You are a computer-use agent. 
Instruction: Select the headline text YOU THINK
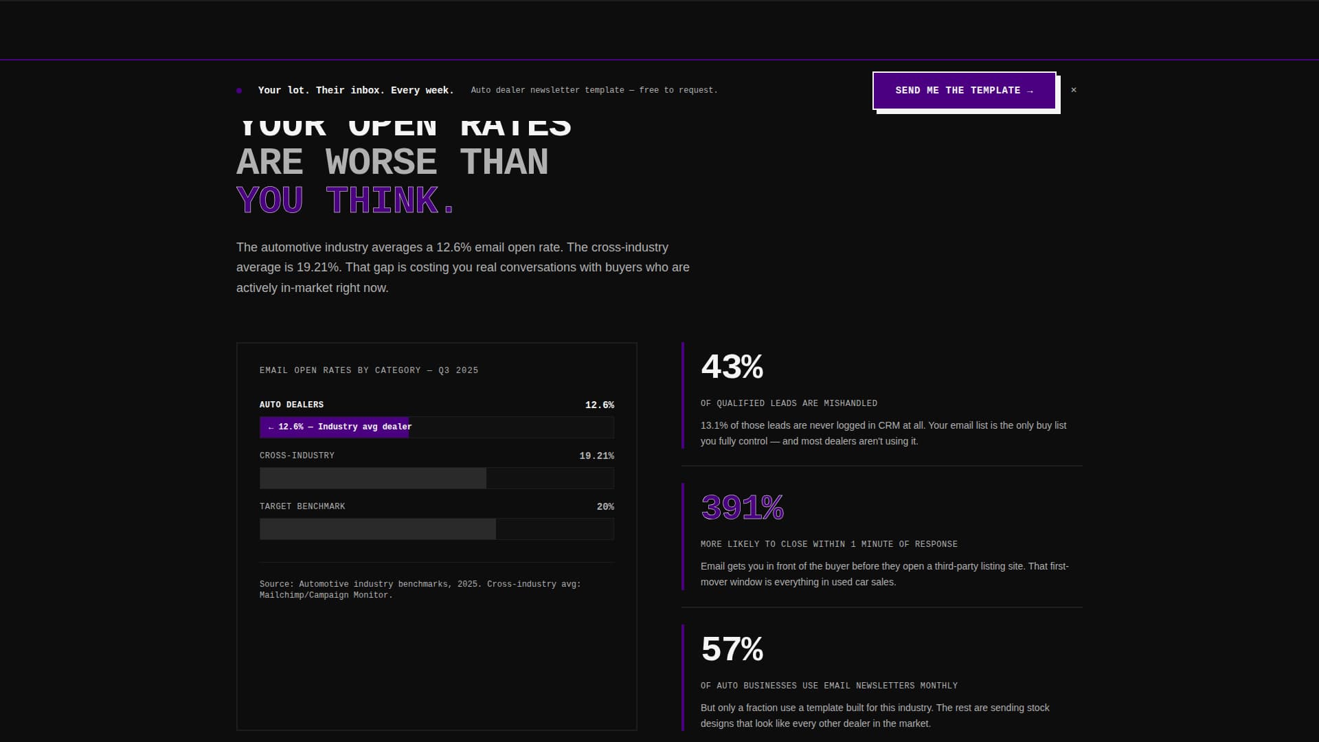tap(344, 200)
